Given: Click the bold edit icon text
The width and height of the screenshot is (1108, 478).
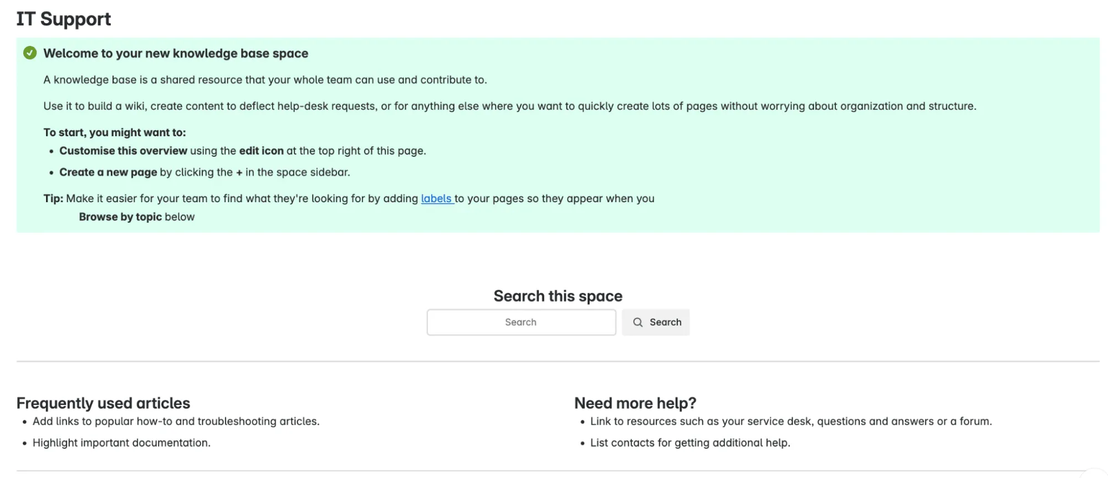Looking at the screenshot, I should [261, 151].
